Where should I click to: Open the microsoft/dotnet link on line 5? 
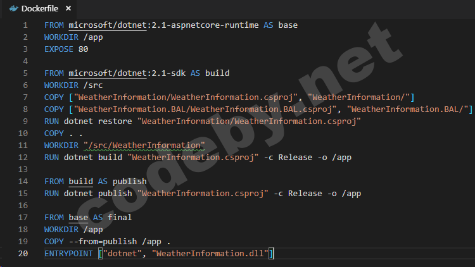point(108,73)
